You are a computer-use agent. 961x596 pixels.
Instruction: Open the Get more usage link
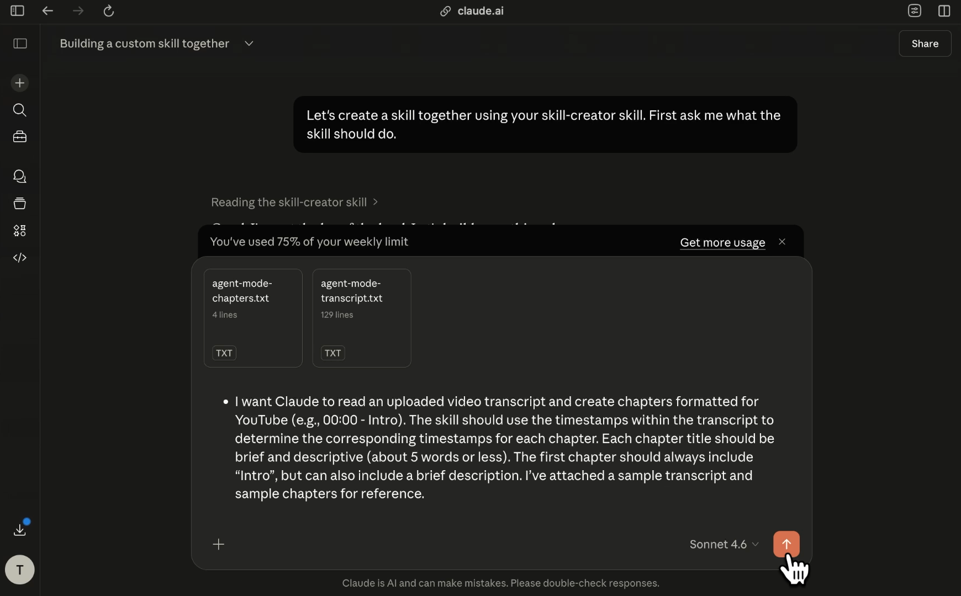[722, 242]
